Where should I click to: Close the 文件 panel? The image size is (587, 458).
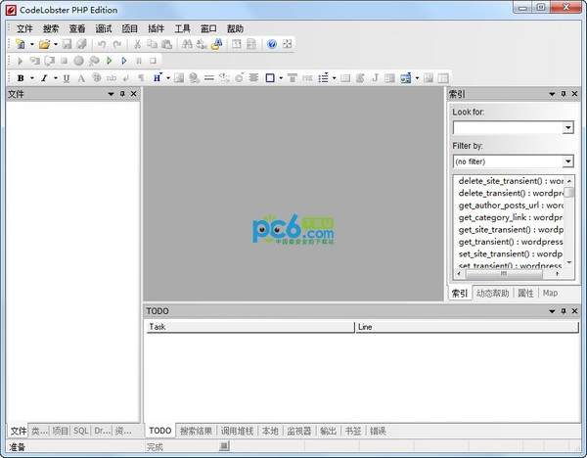(x=134, y=94)
